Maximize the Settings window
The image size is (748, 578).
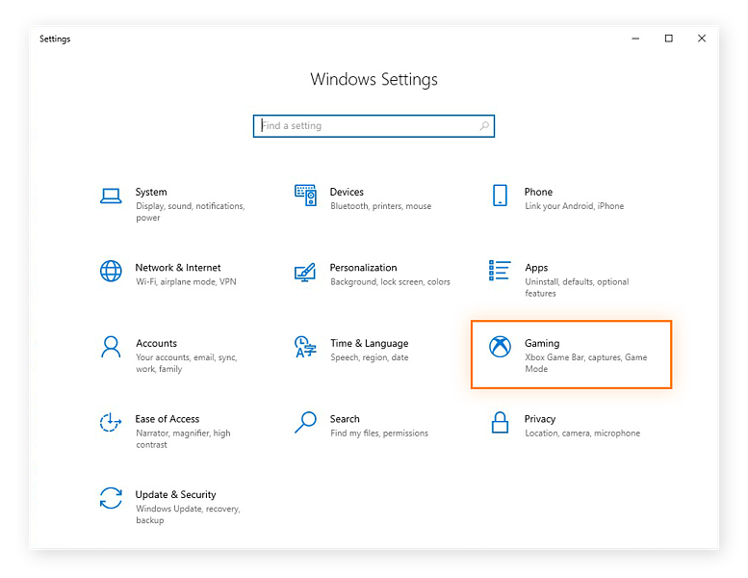click(x=669, y=39)
